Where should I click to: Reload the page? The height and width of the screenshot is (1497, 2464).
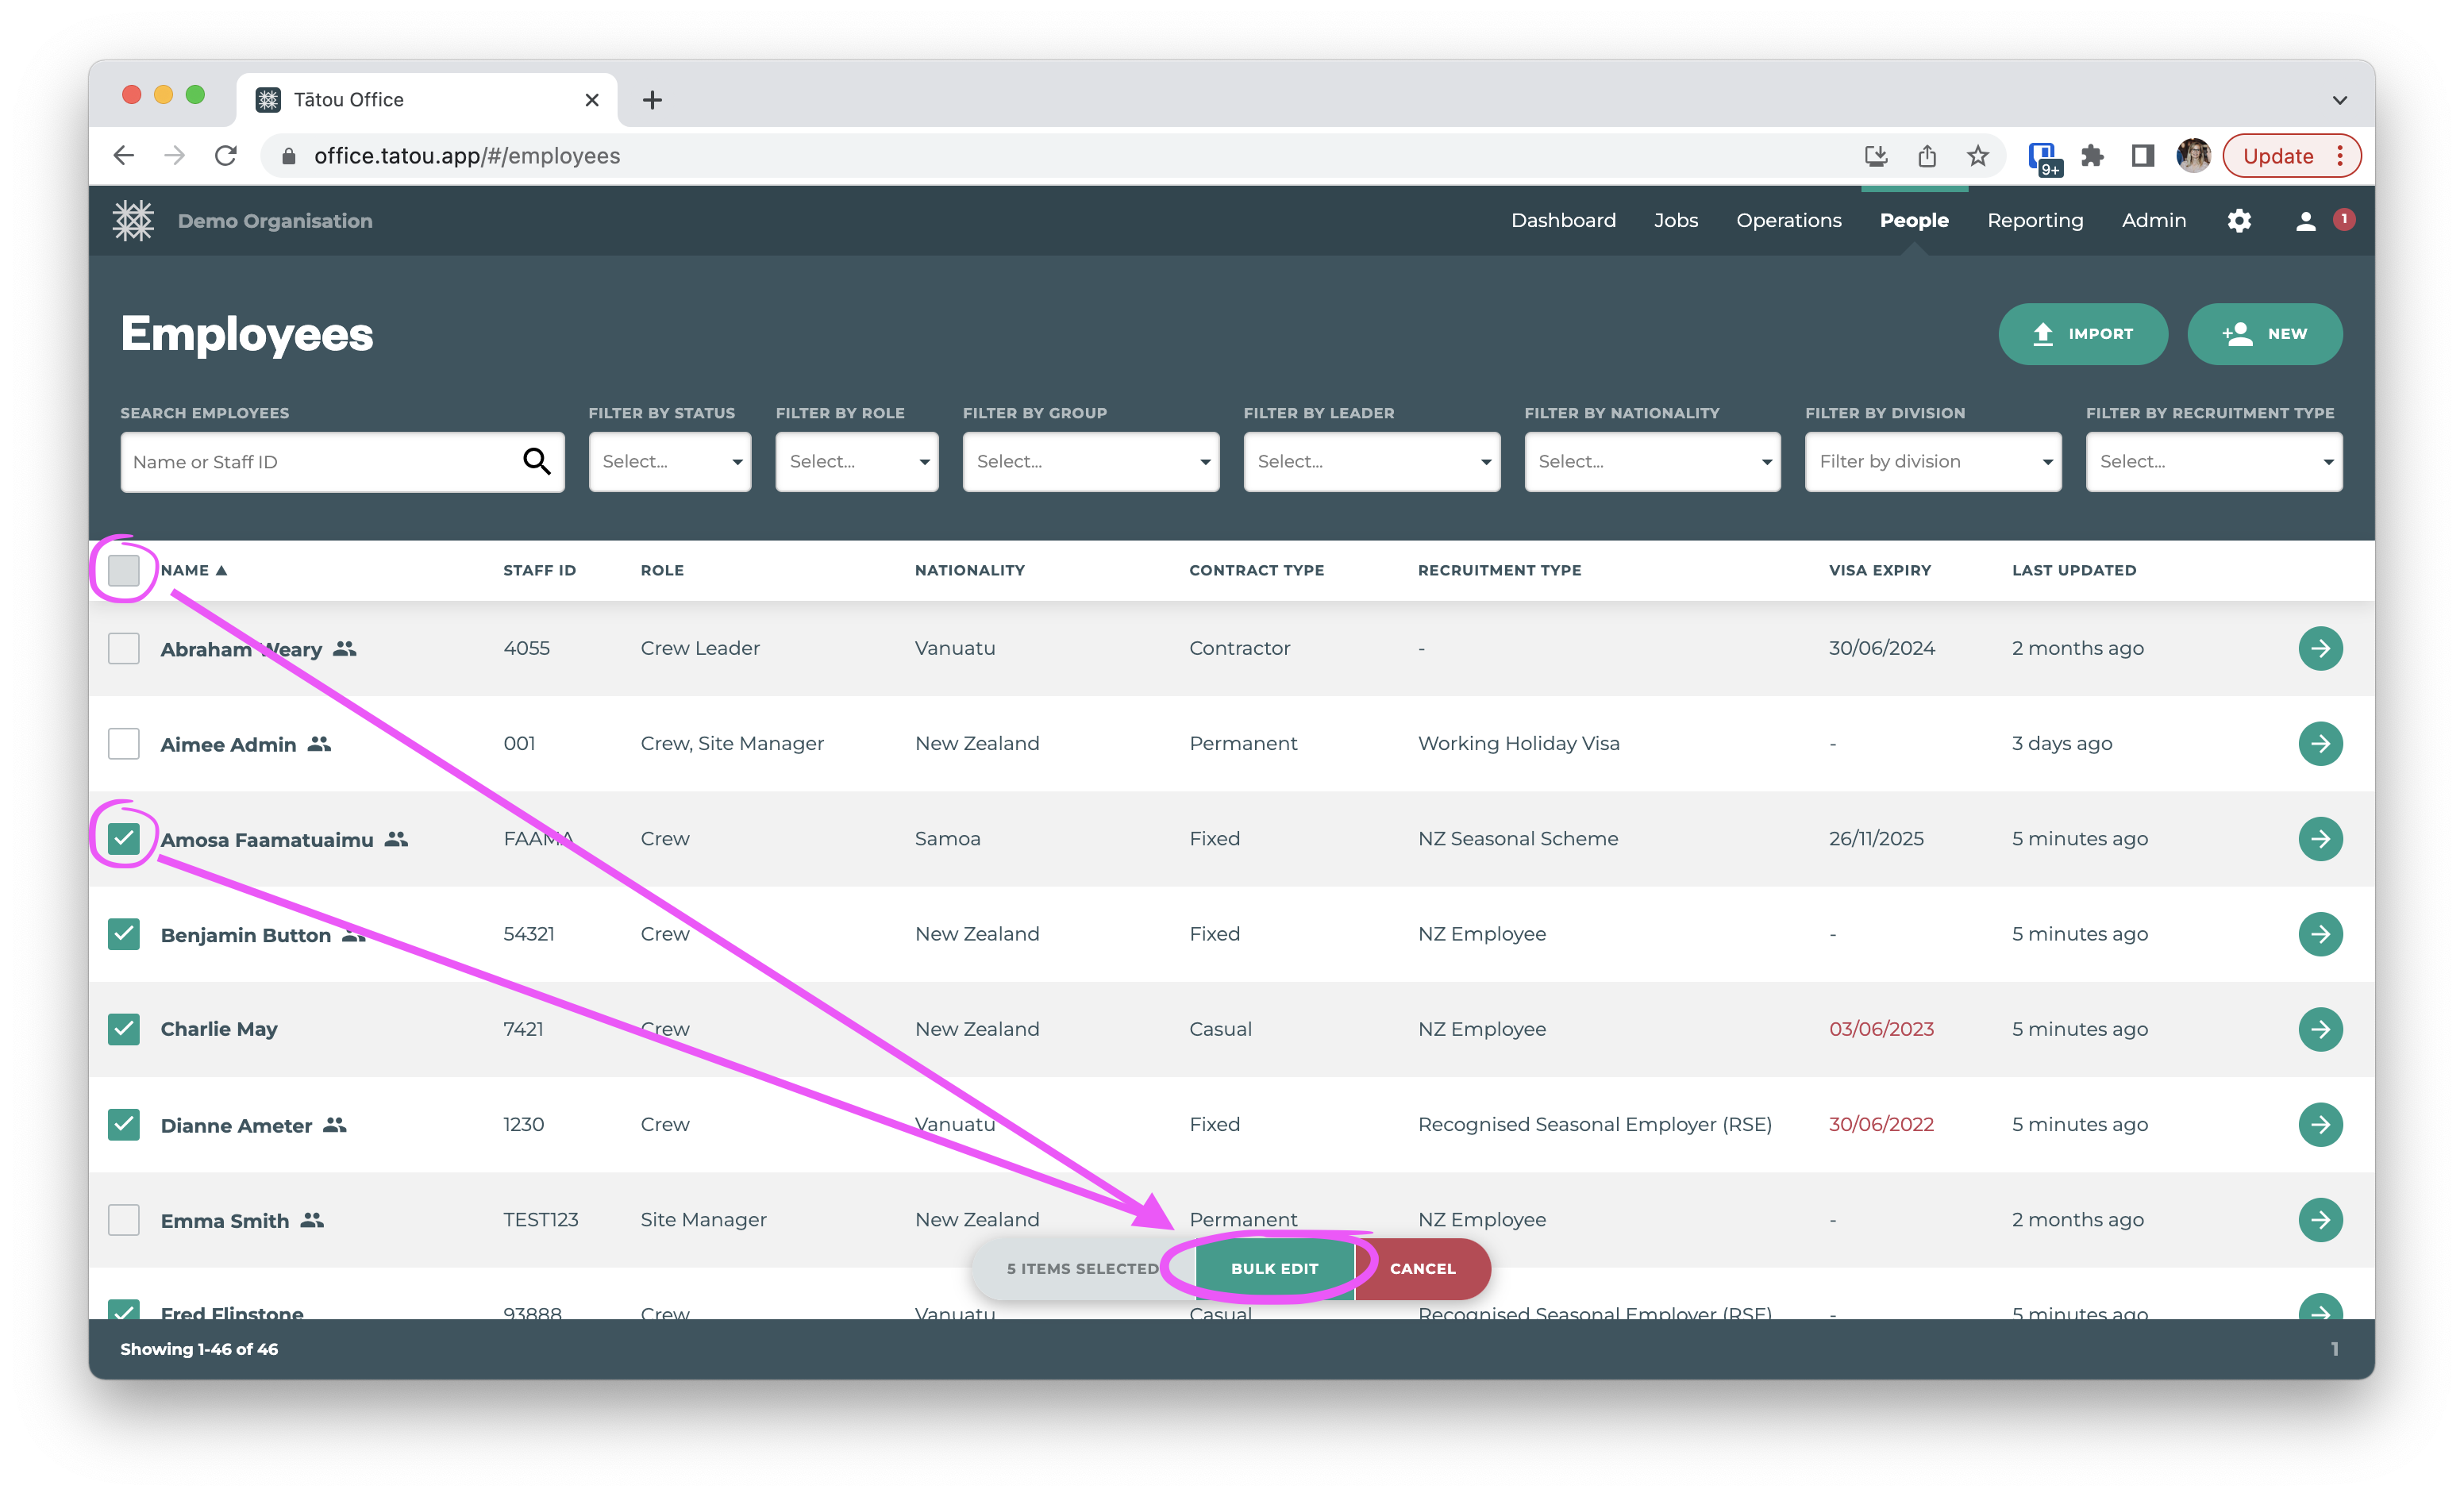(226, 156)
